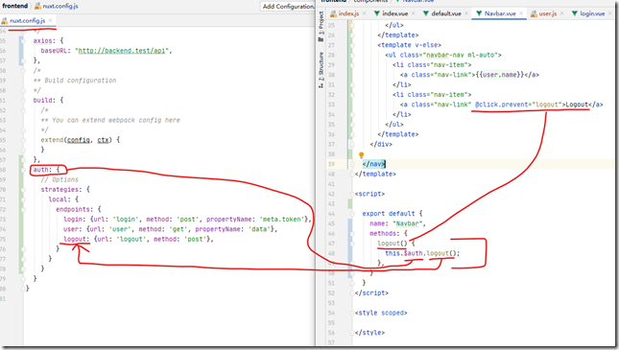Image resolution: width=619 pixels, height=350 pixels.
Task: Click the JS icon on the index.js tab
Action: click(334, 13)
